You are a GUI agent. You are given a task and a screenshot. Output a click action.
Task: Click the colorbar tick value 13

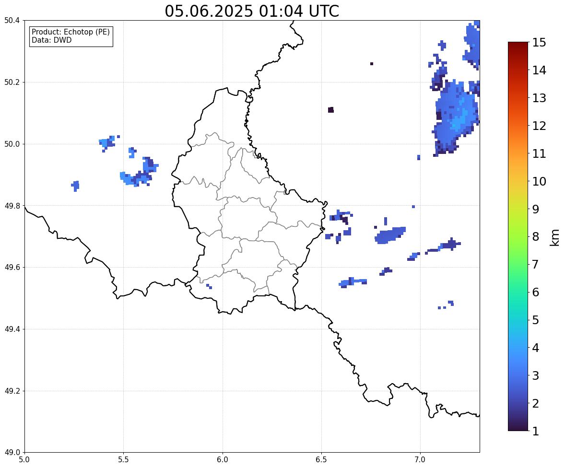tap(539, 98)
